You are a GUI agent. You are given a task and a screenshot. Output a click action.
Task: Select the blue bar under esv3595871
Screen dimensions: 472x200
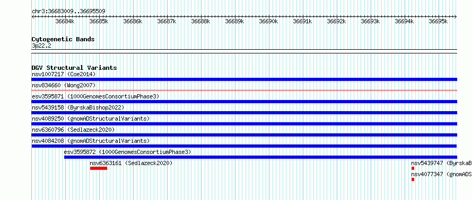click(244, 102)
